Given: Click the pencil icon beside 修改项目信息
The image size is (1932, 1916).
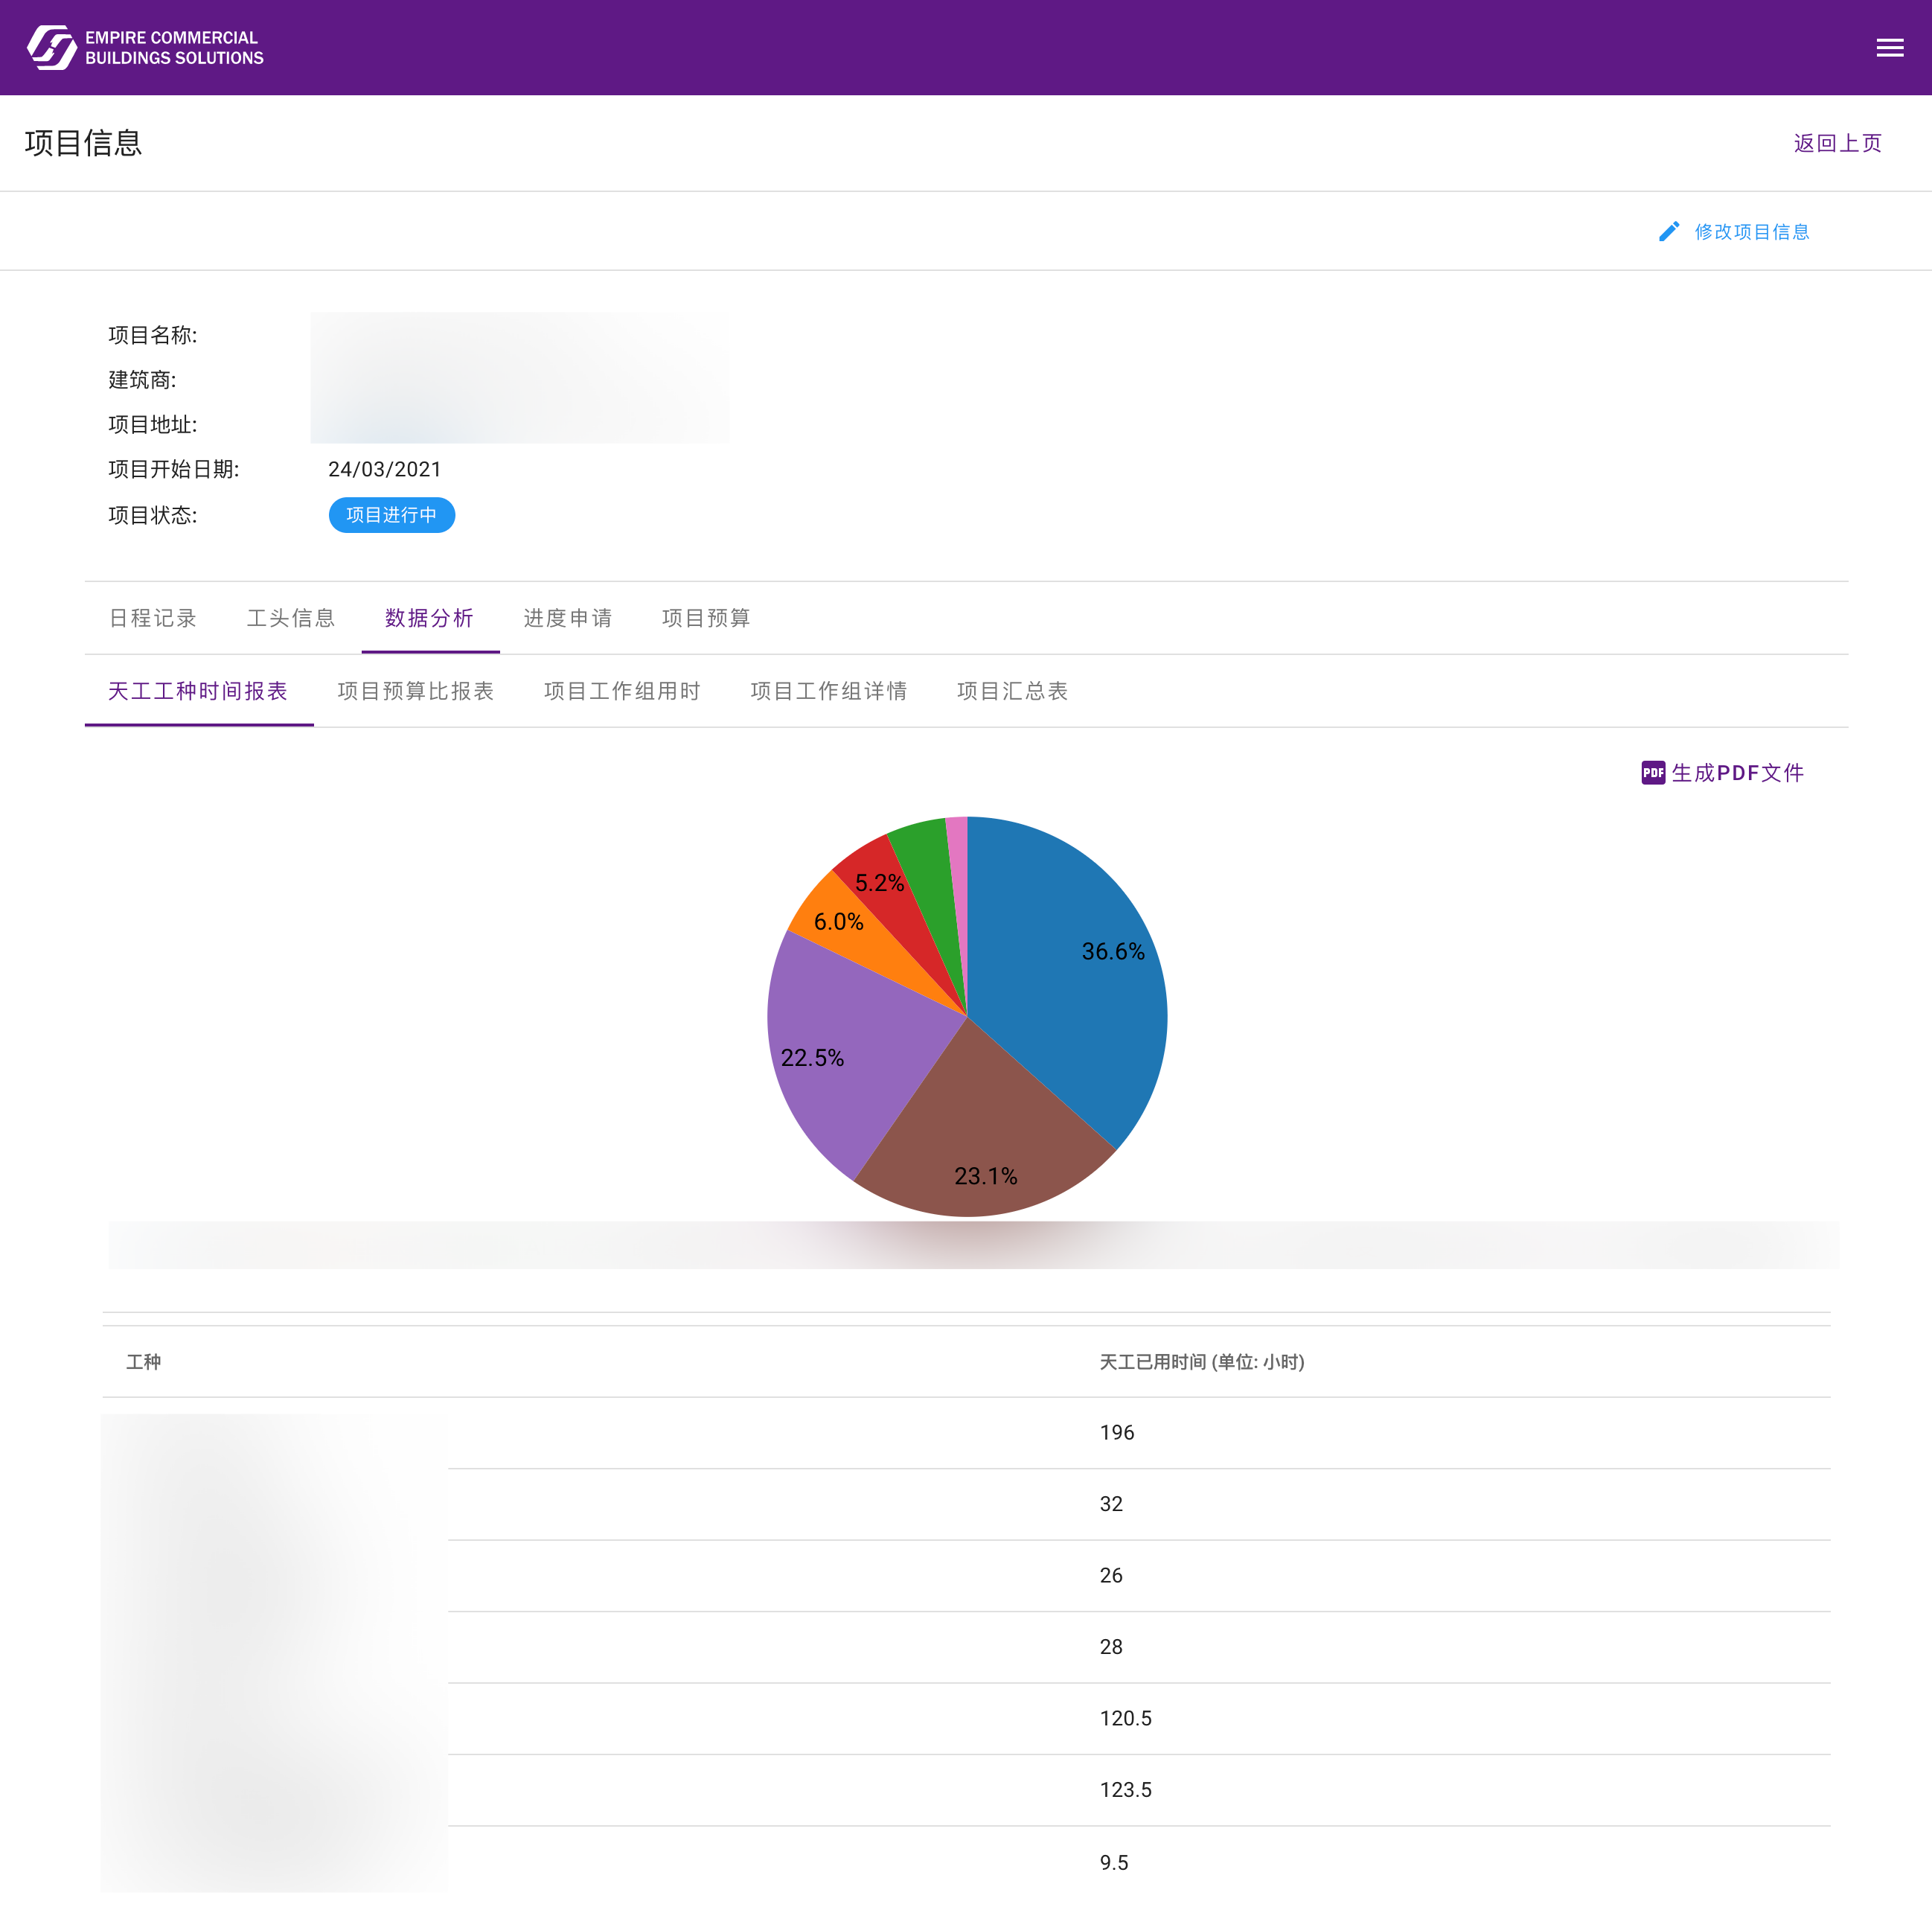Looking at the screenshot, I should (x=1668, y=231).
